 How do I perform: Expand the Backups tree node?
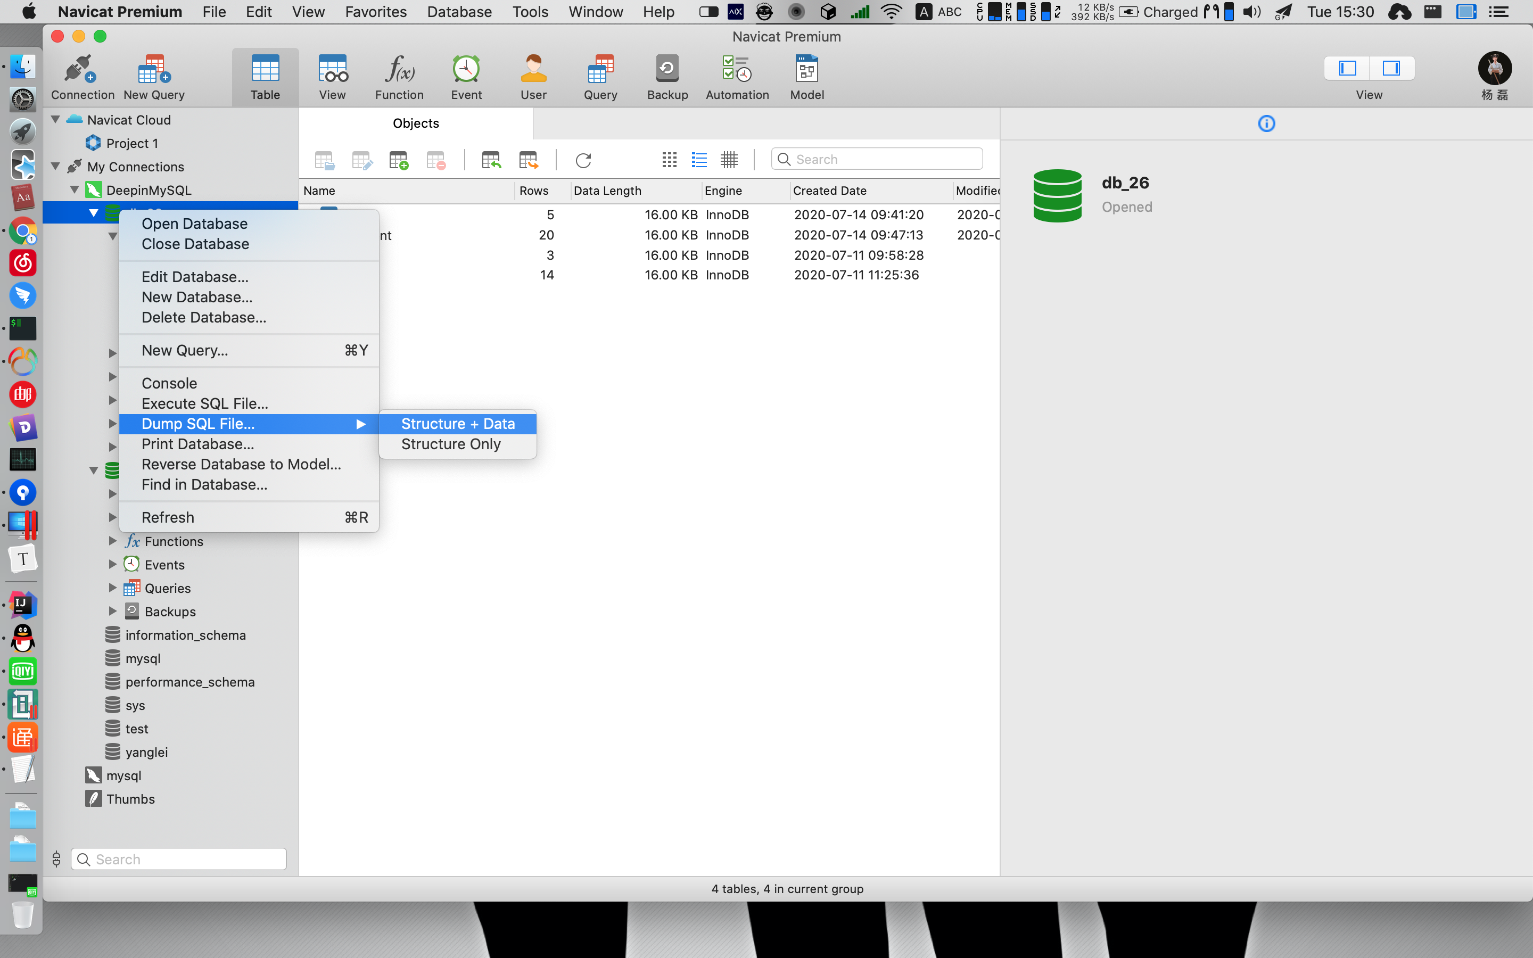click(x=113, y=611)
